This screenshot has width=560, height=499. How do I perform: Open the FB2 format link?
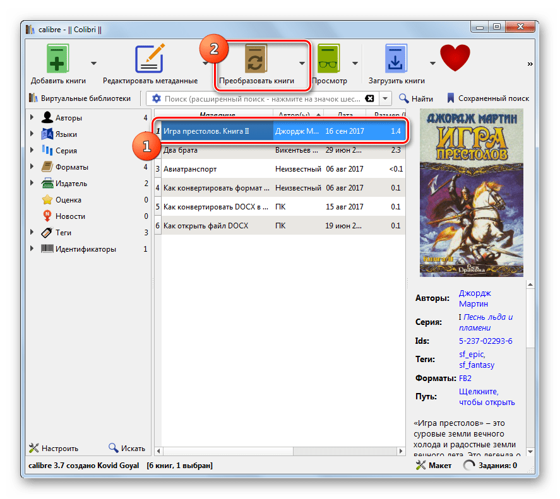(x=465, y=378)
